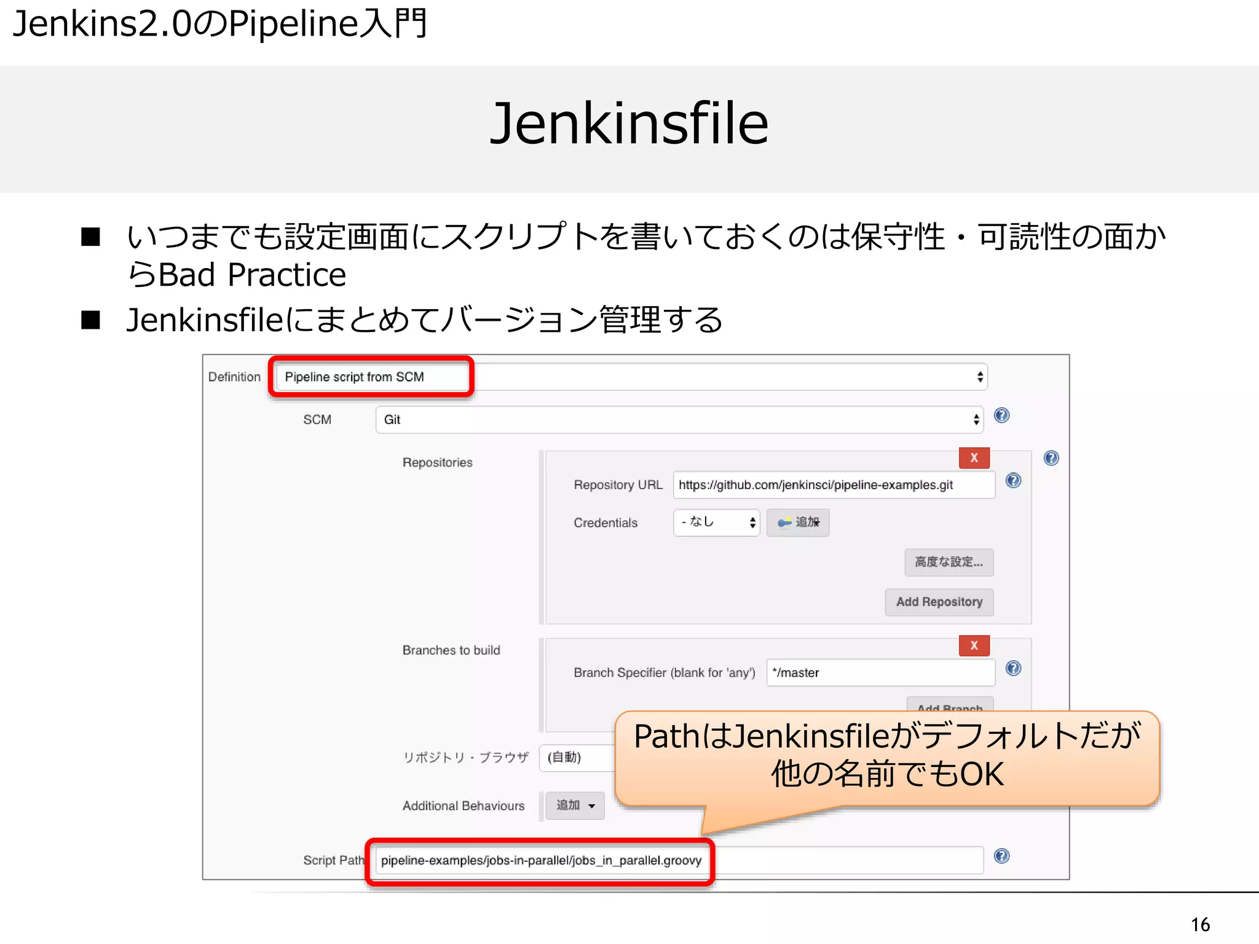
Task: Click the help icon beside Branch Specifier
Action: tap(1014, 669)
